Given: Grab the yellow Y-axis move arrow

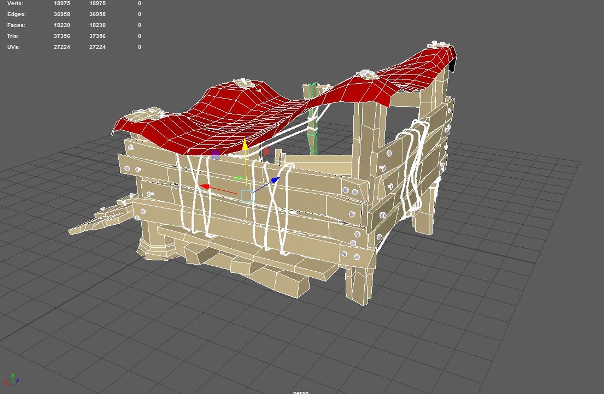Looking at the screenshot, I should point(245,144).
